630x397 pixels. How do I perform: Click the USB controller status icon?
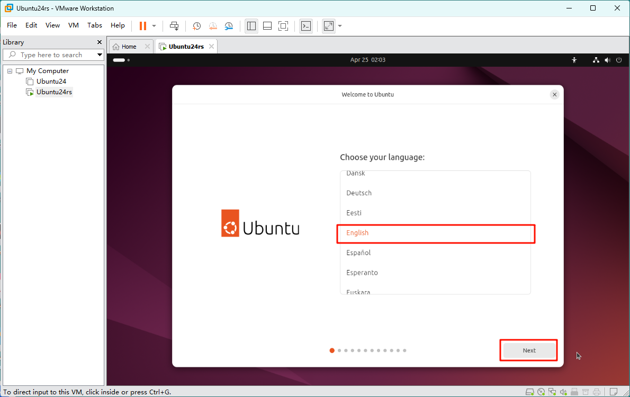click(574, 392)
